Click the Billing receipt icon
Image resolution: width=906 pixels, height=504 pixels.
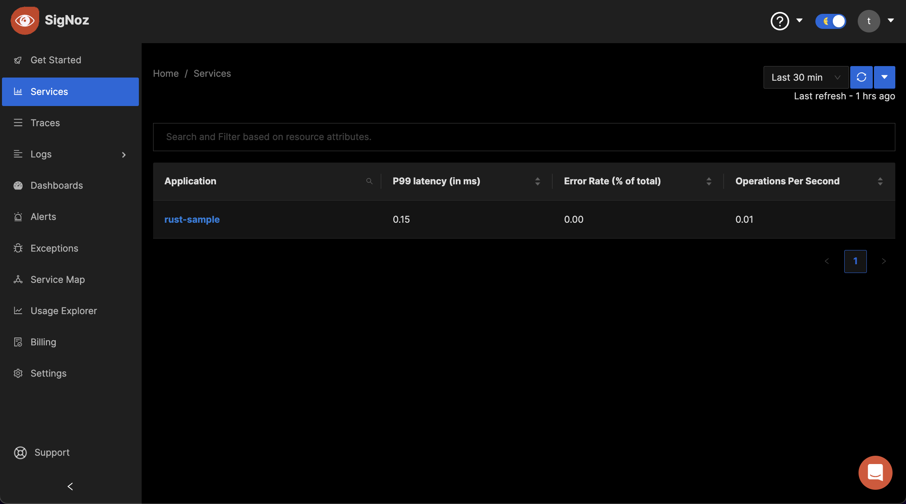click(18, 342)
